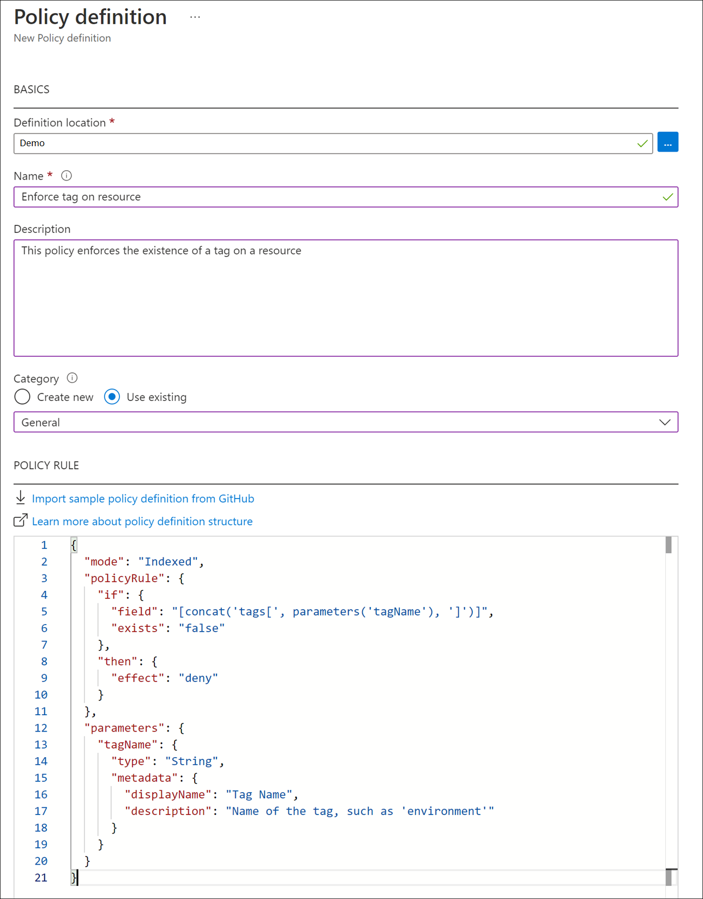Click the green checkmark in Definition location field
Screen dimensions: 703x899
click(642, 143)
